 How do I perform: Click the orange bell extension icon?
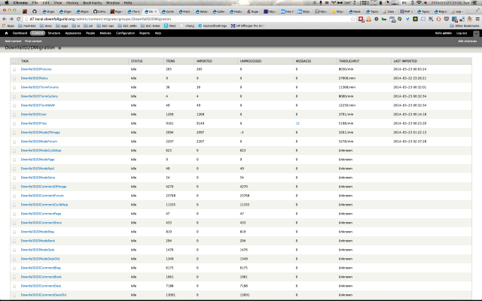(x=368, y=19)
